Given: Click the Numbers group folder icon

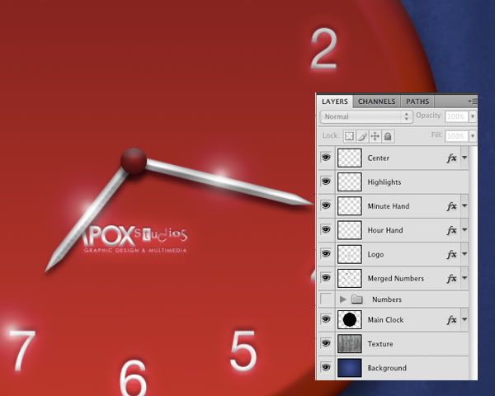Looking at the screenshot, I should (356, 299).
